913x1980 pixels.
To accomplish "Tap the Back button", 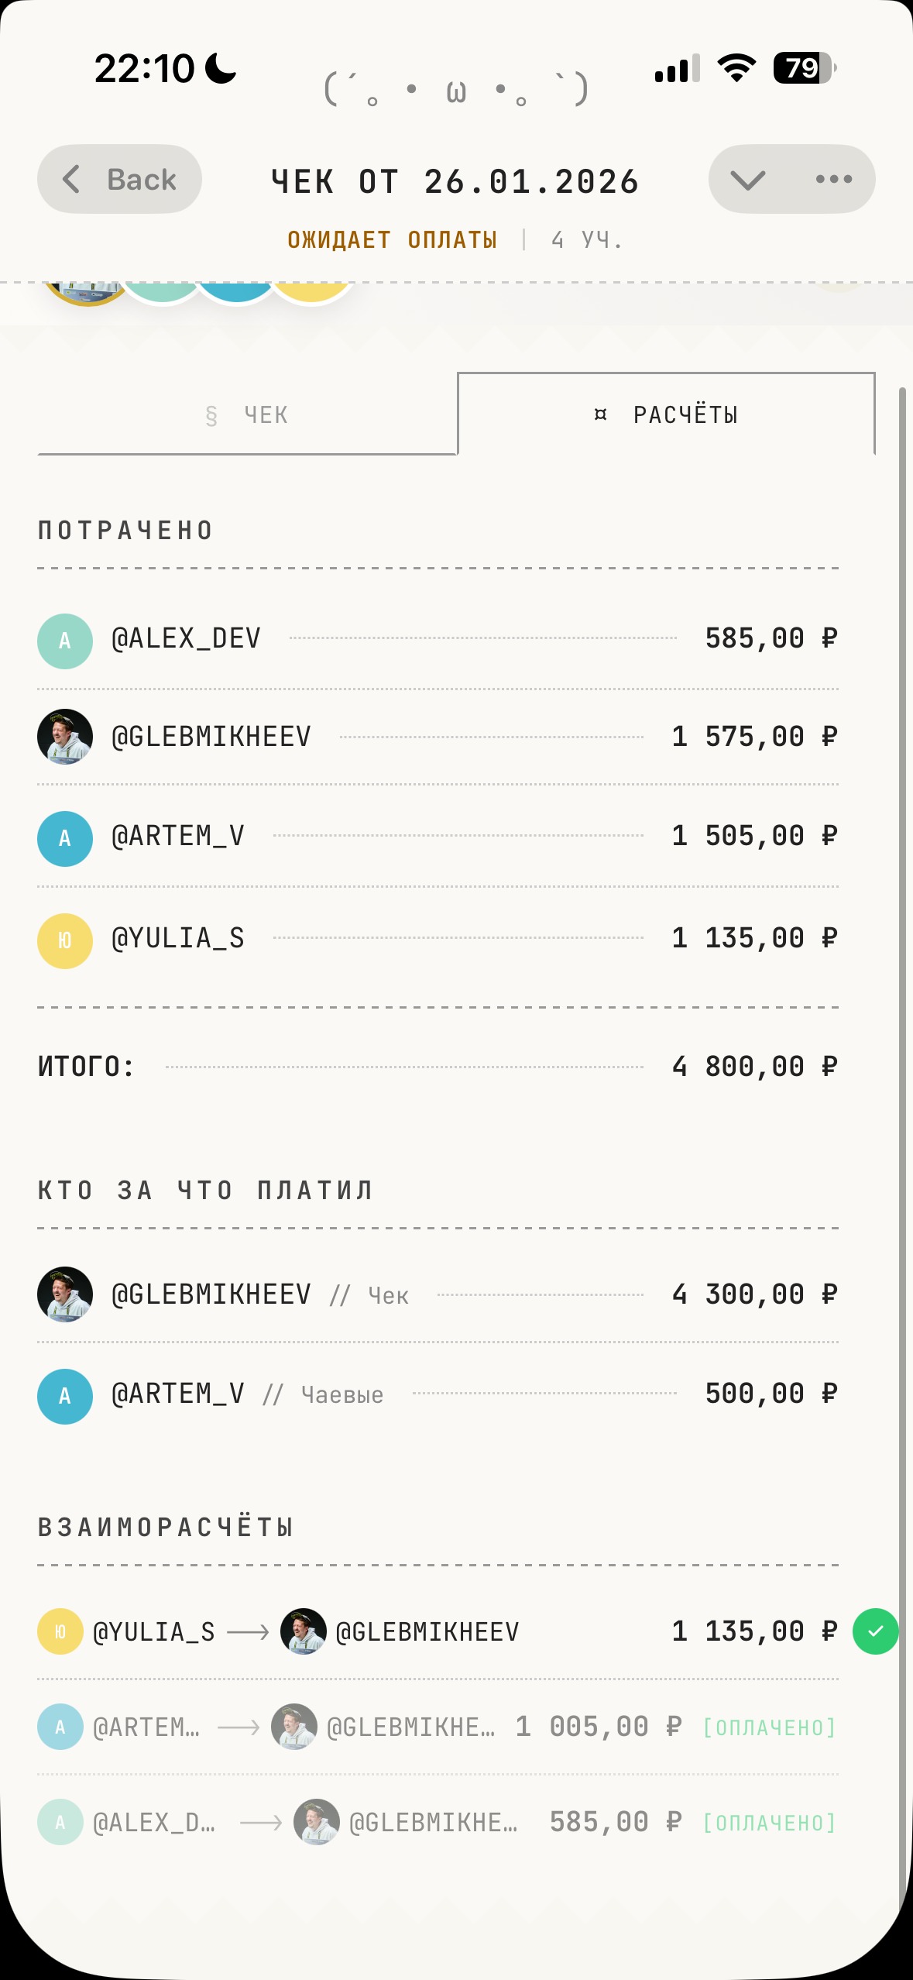I will (x=120, y=180).
